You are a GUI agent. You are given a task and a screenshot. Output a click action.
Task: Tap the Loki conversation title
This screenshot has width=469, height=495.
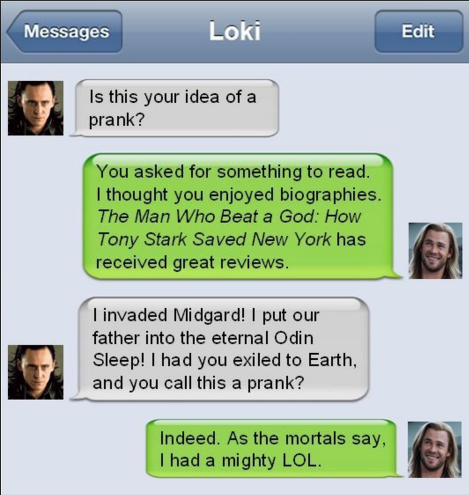click(x=234, y=31)
